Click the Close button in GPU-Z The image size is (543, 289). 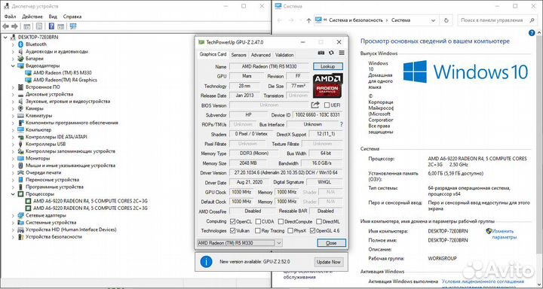[x=331, y=243]
